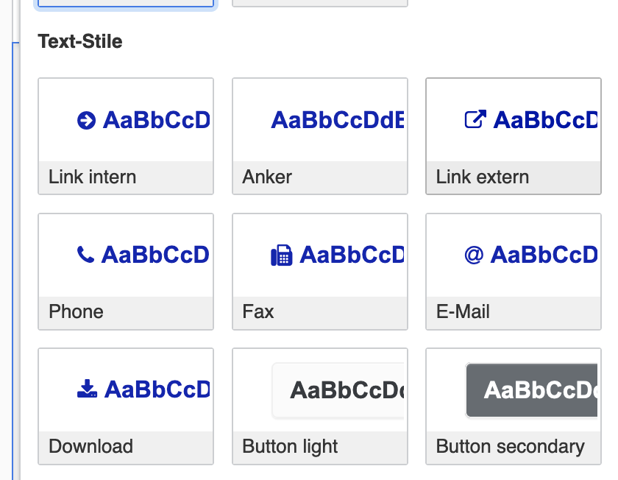
Task: Select the Link intern text style
Action: click(126, 136)
